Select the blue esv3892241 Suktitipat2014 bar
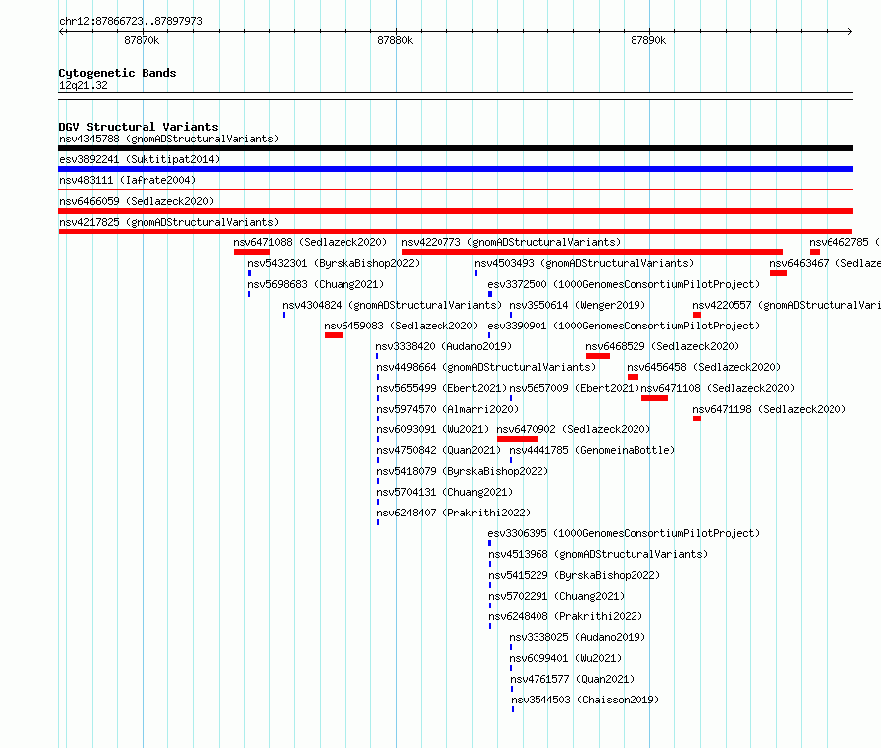The width and height of the screenshot is (881, 748). coord(455,169)
